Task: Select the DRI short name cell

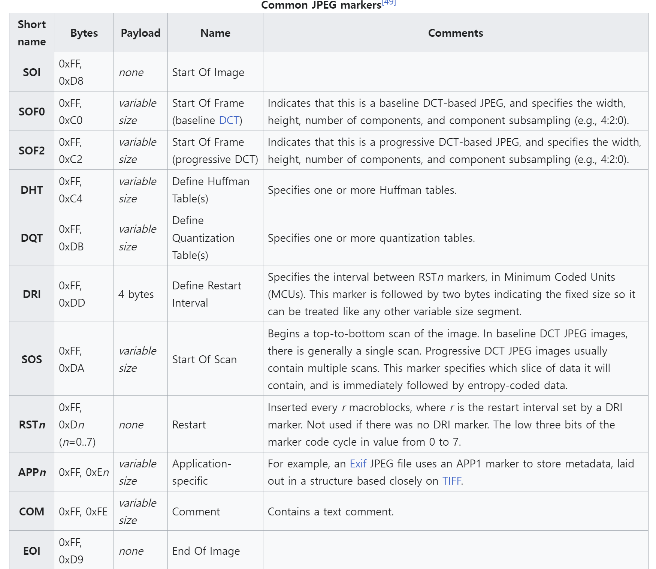Action: pos(32,294)
